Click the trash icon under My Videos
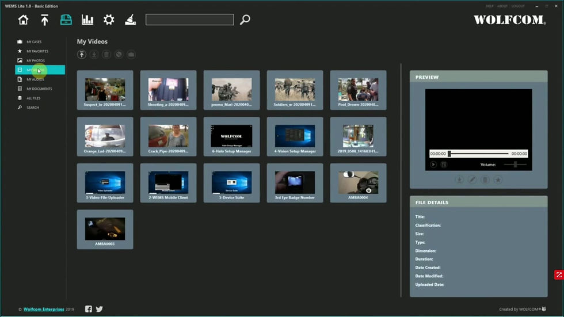The image size is (564, 317). point(106,54)
